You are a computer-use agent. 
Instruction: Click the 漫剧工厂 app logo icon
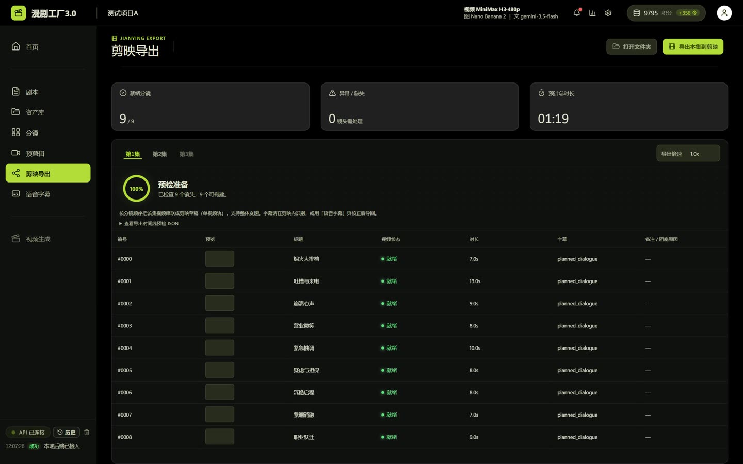click(x=19, y=13)
